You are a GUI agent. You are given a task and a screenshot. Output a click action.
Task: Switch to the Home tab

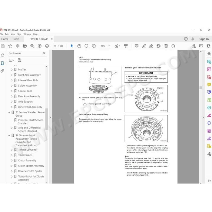click(x=5, y=39)
